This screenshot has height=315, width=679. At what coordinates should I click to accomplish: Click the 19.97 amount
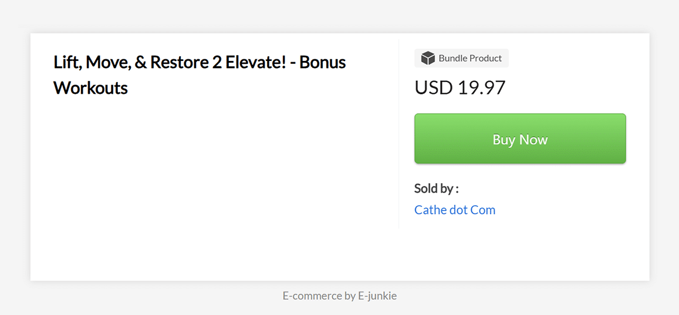(482, 88)
